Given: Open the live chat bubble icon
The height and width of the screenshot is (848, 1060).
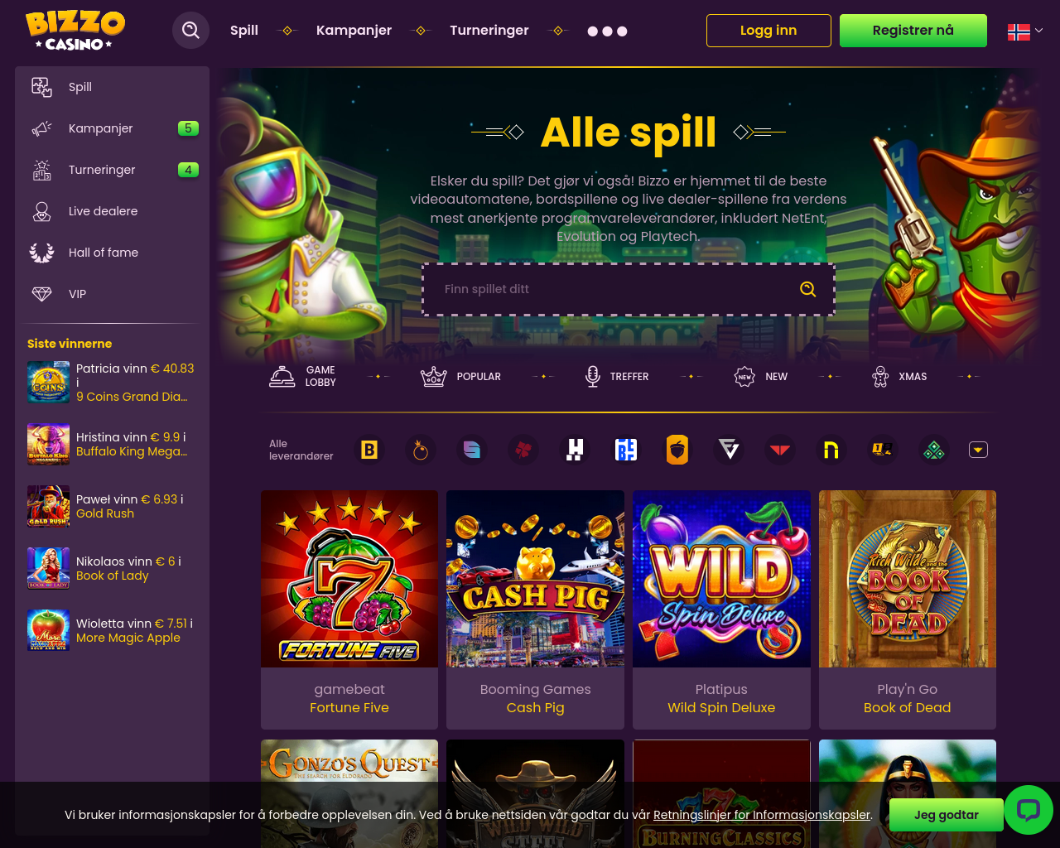Looking at the screenshot, I should click(x=1029, y=810).
